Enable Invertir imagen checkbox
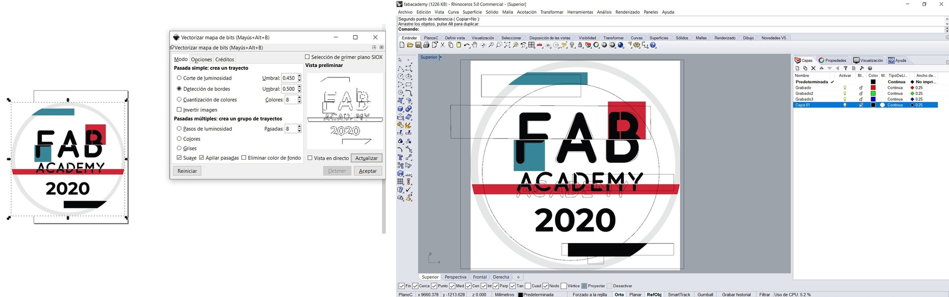Image resolution: width=949 pixels, height=297 pixels. (179, 109)
